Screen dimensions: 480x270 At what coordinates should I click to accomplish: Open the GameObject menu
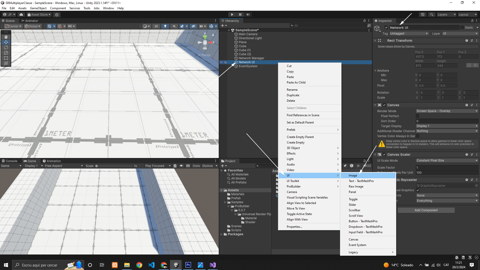click(x=38, y=8)
